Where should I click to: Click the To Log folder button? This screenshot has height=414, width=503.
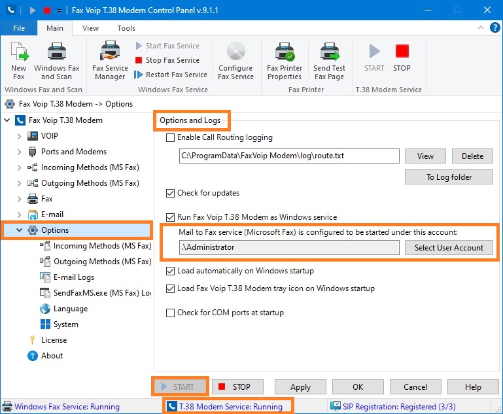click(x=449, y=177)
